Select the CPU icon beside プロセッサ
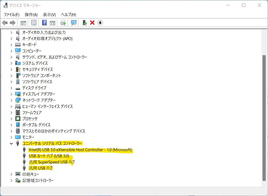This screenshot has height=196, width=268. (18, 119)
